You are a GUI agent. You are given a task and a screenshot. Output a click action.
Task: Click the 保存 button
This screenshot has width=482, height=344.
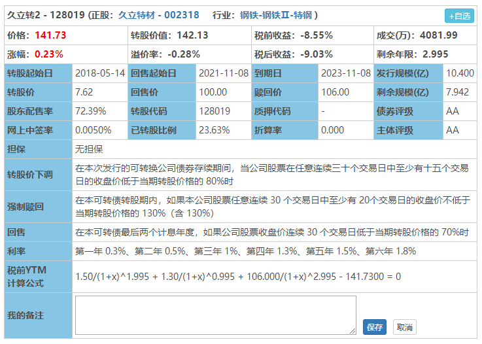(374, 327)
